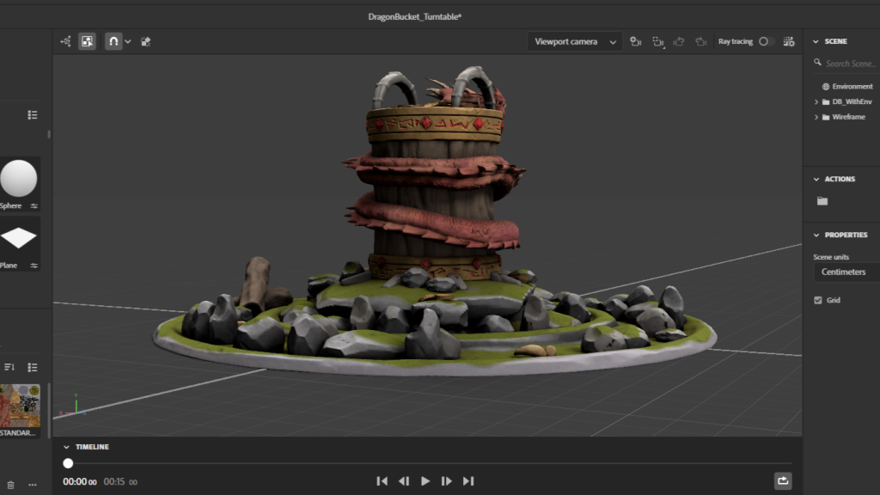Click the Actions folder icon
Viewport: 880px width, 495px height.
(822, 201)
